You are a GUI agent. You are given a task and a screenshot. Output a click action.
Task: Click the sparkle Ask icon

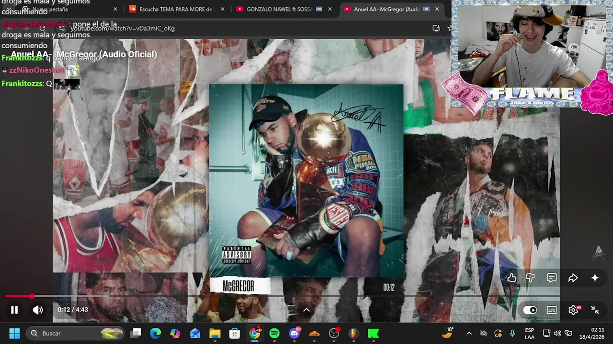[x=595, y=278]
